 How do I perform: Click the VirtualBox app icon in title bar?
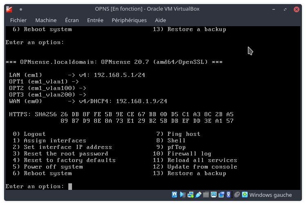click(9, 9)
